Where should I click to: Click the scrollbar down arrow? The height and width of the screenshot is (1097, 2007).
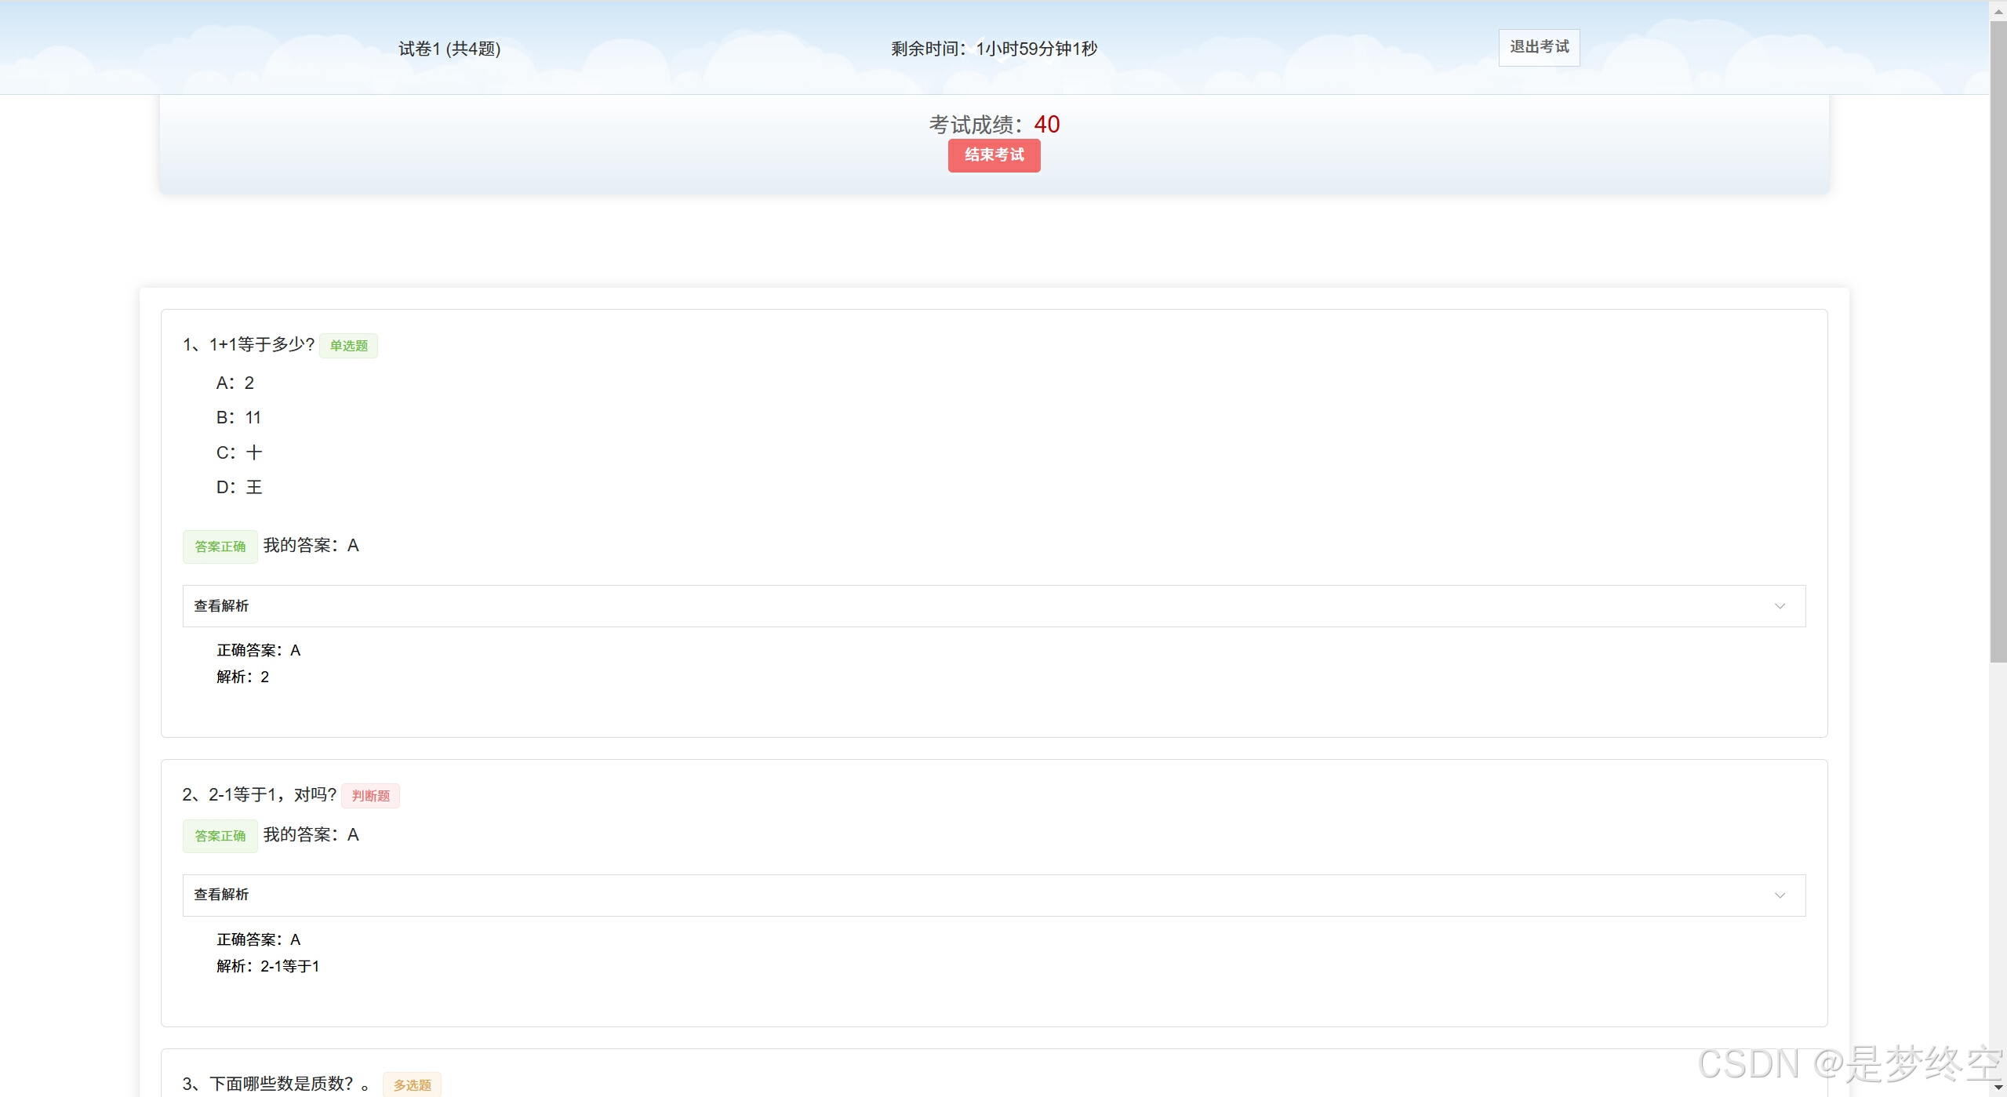click(x=1998, y=1088)
